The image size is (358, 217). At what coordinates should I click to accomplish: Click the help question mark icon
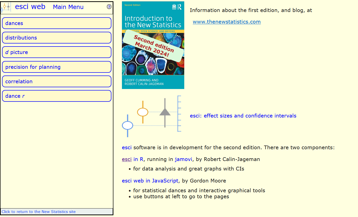[x=109, y=7]
